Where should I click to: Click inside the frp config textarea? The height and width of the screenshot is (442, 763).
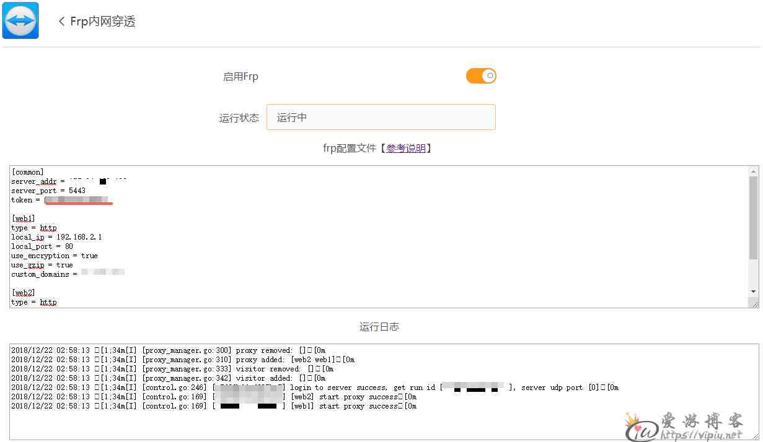379,236
